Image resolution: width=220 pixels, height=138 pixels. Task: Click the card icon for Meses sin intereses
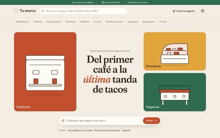(129, 2)
